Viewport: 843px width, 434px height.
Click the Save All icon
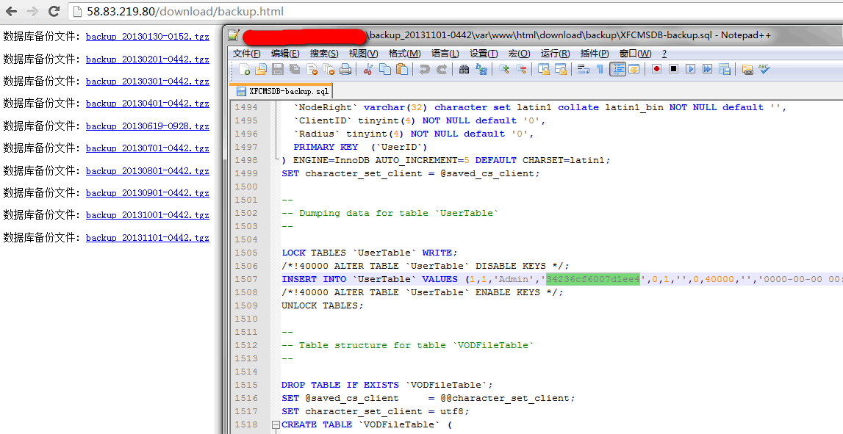click(x=295, y=69)
